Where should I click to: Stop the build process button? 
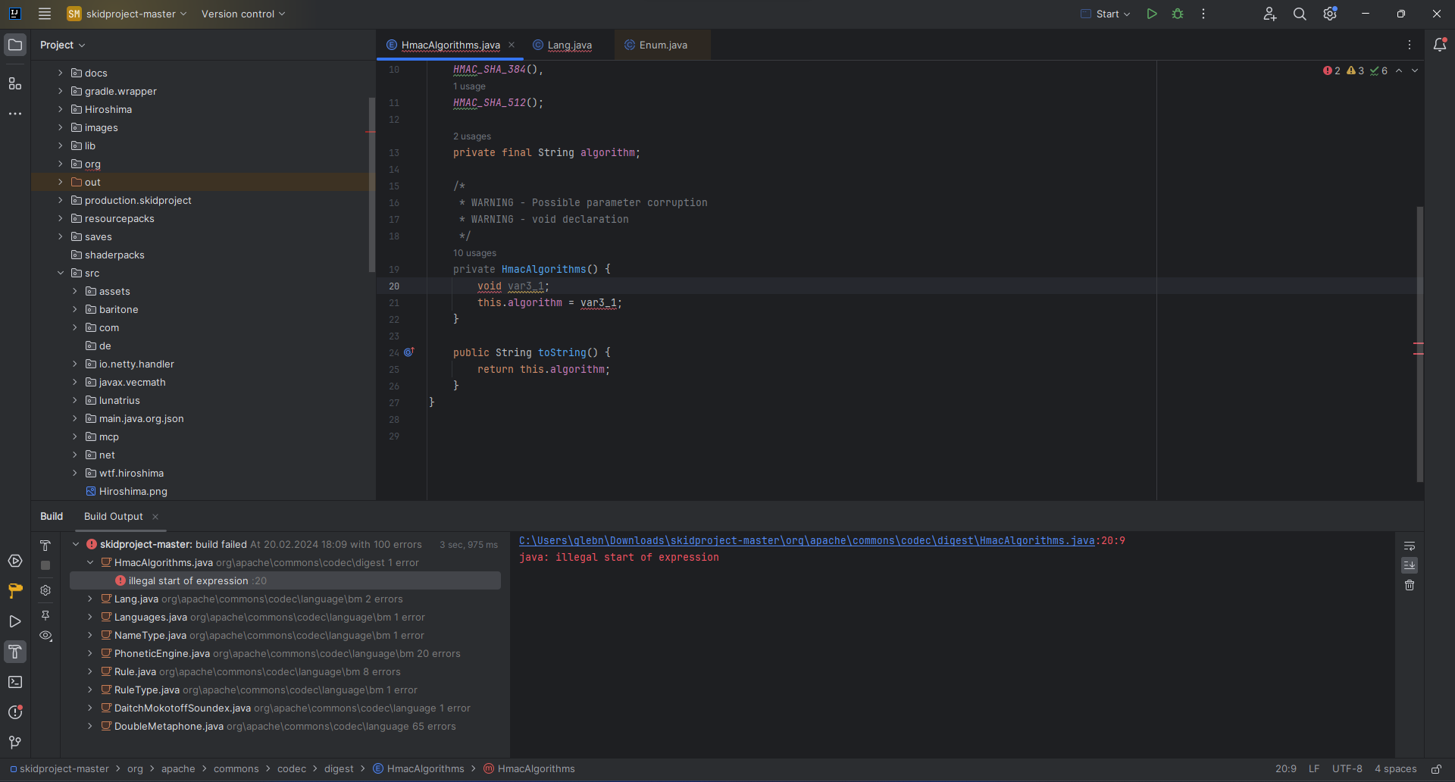45,565
